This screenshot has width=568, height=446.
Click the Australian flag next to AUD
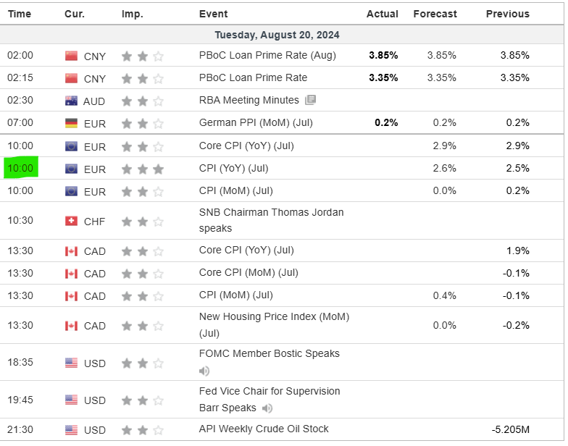click(x=71, y=101)
